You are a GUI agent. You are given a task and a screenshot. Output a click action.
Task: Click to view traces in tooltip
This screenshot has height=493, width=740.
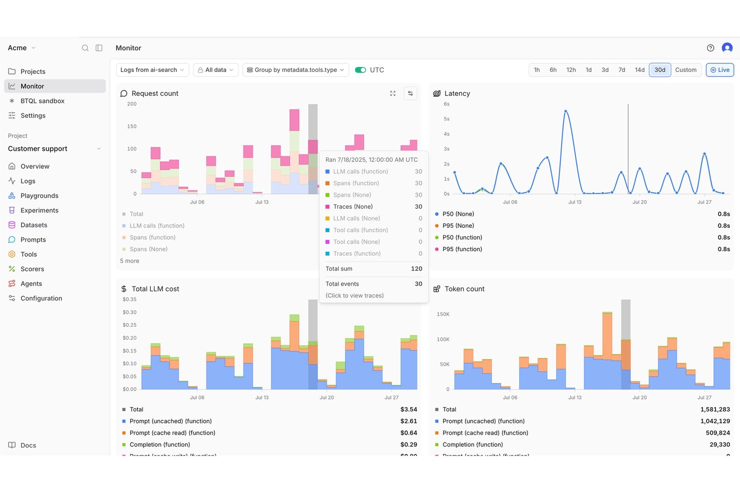pos(354,296)
